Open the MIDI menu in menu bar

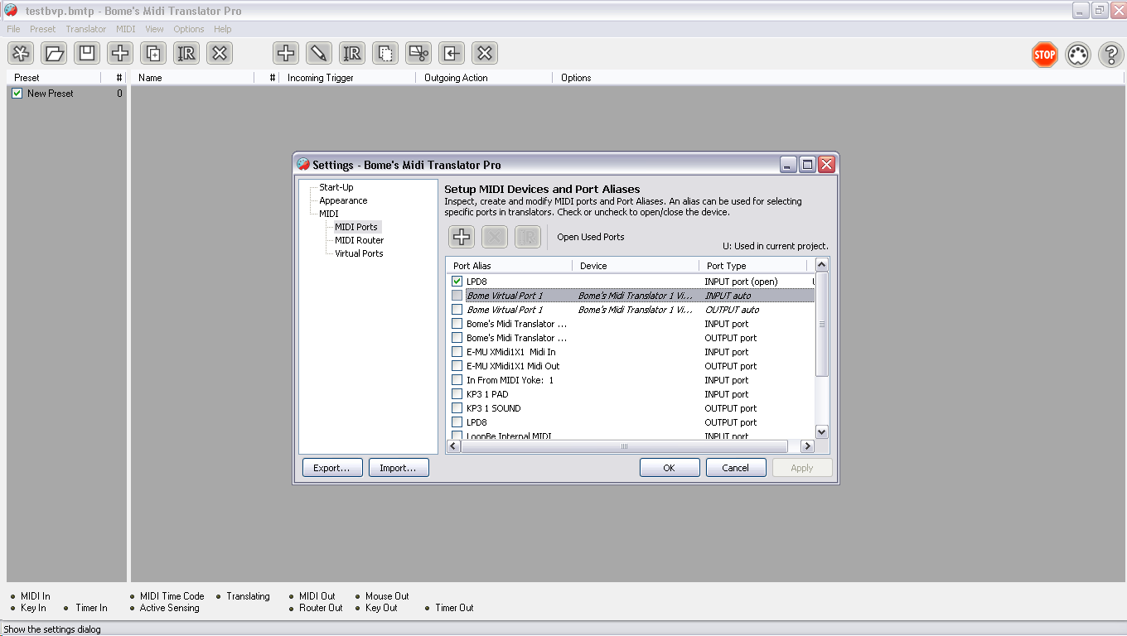(x=126, y=29)
